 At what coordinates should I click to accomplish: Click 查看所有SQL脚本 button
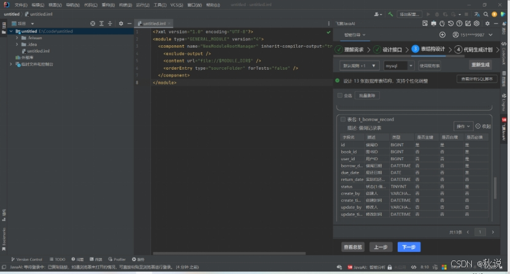(x=477, y=79)
